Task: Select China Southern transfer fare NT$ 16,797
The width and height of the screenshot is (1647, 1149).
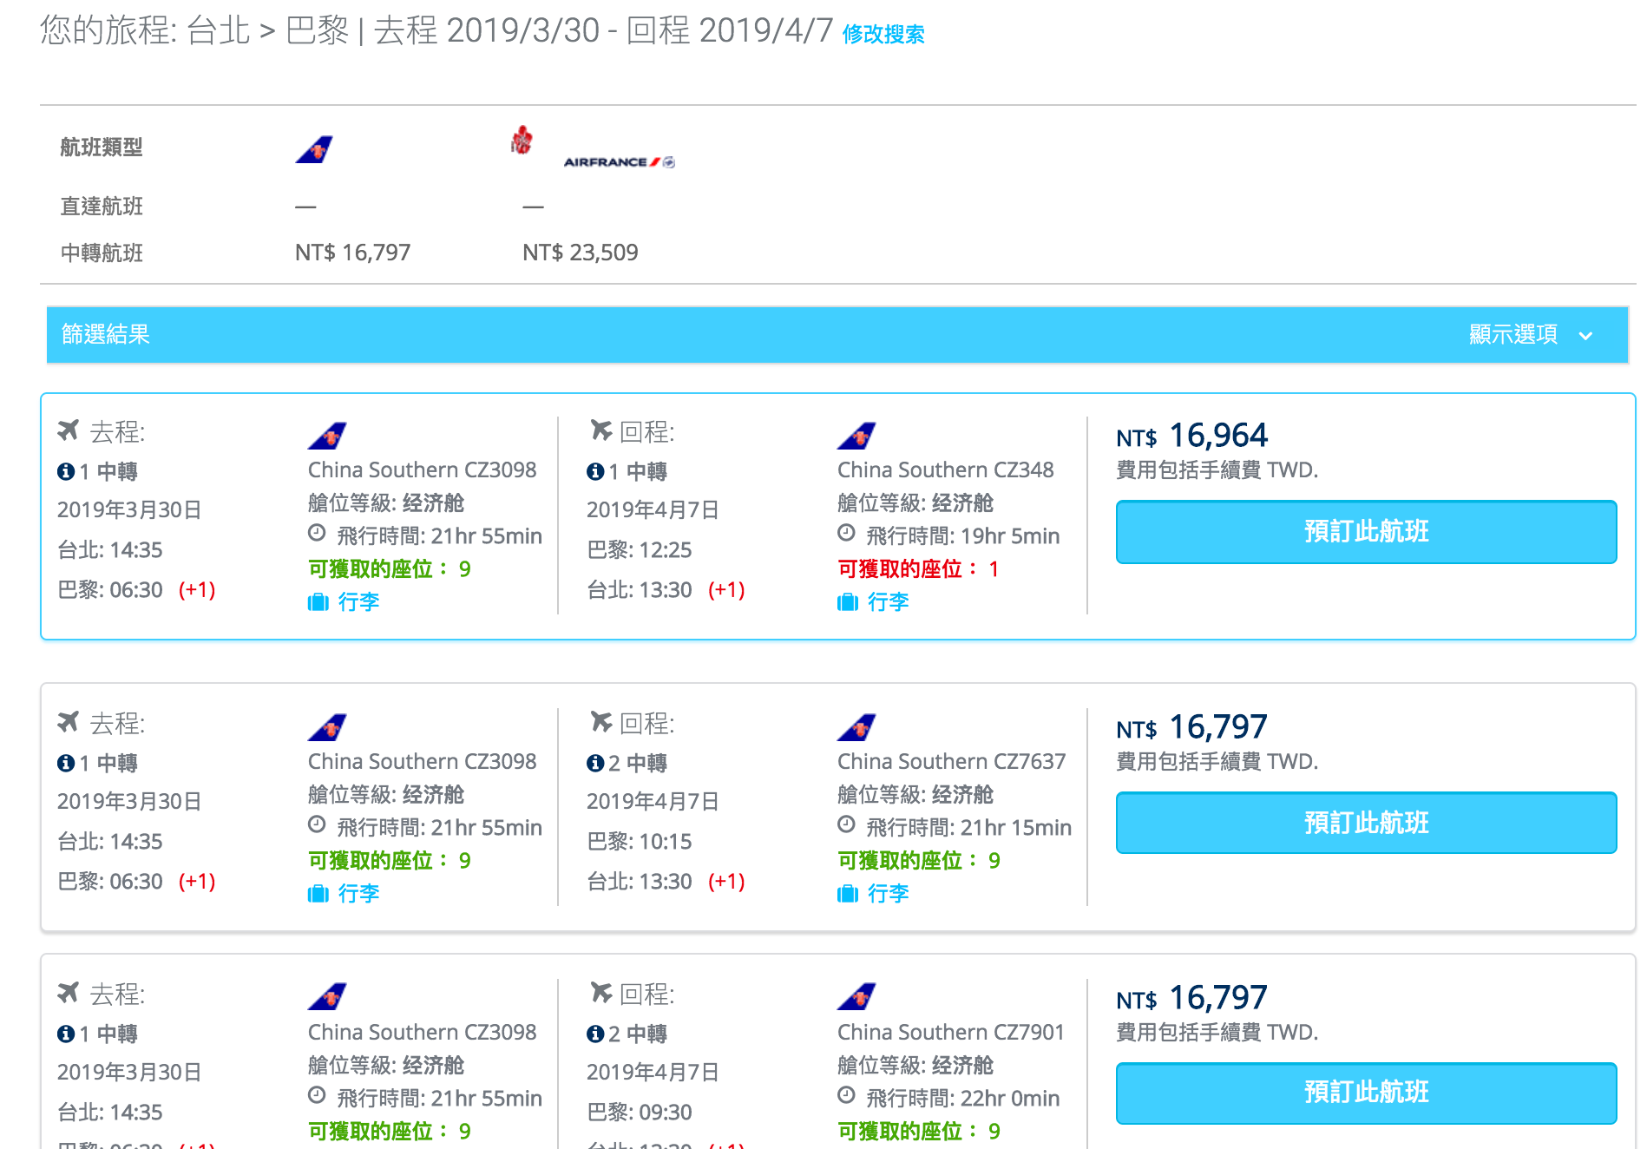Action: click(x=352, y=253)
